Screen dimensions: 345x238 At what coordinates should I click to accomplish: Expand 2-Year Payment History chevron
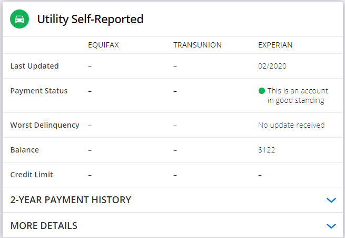331,200
